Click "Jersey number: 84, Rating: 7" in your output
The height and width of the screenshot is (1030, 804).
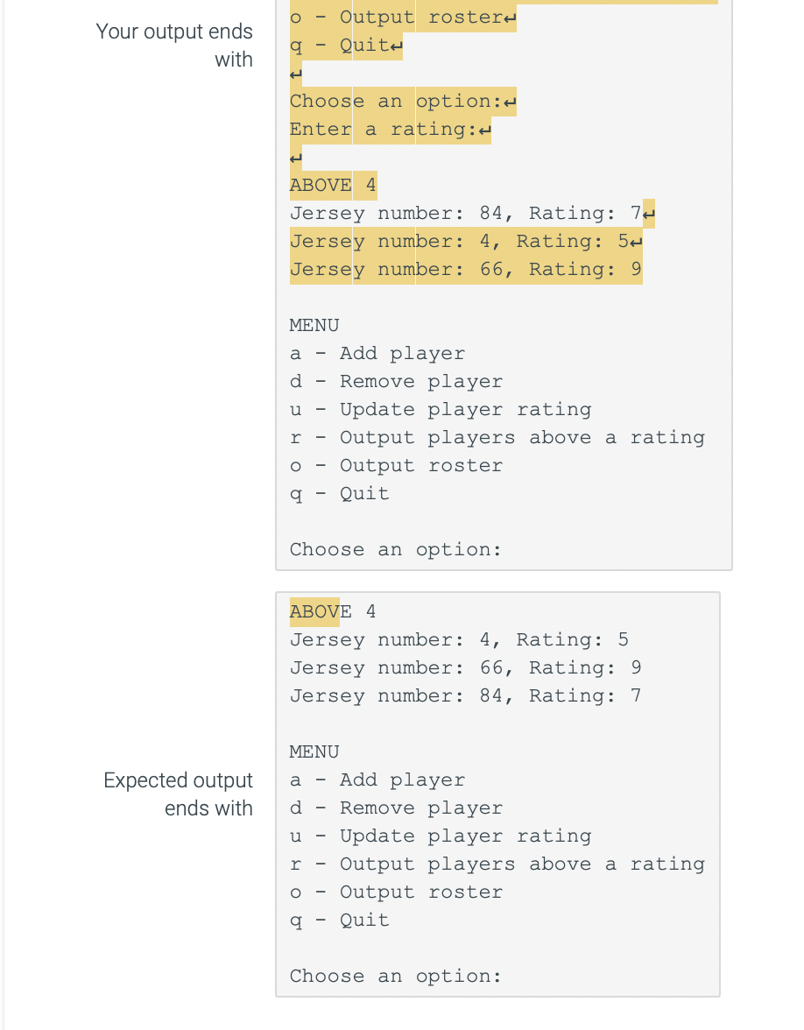pos(464,213)
